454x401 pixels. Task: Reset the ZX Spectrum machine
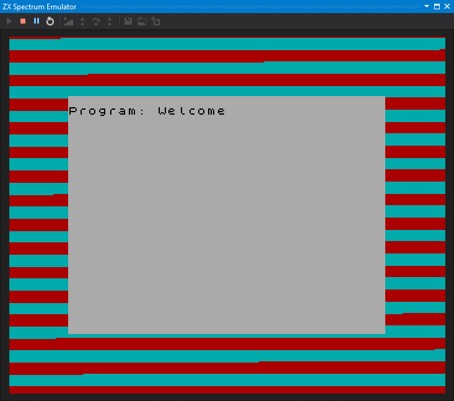tap(50, 21)
